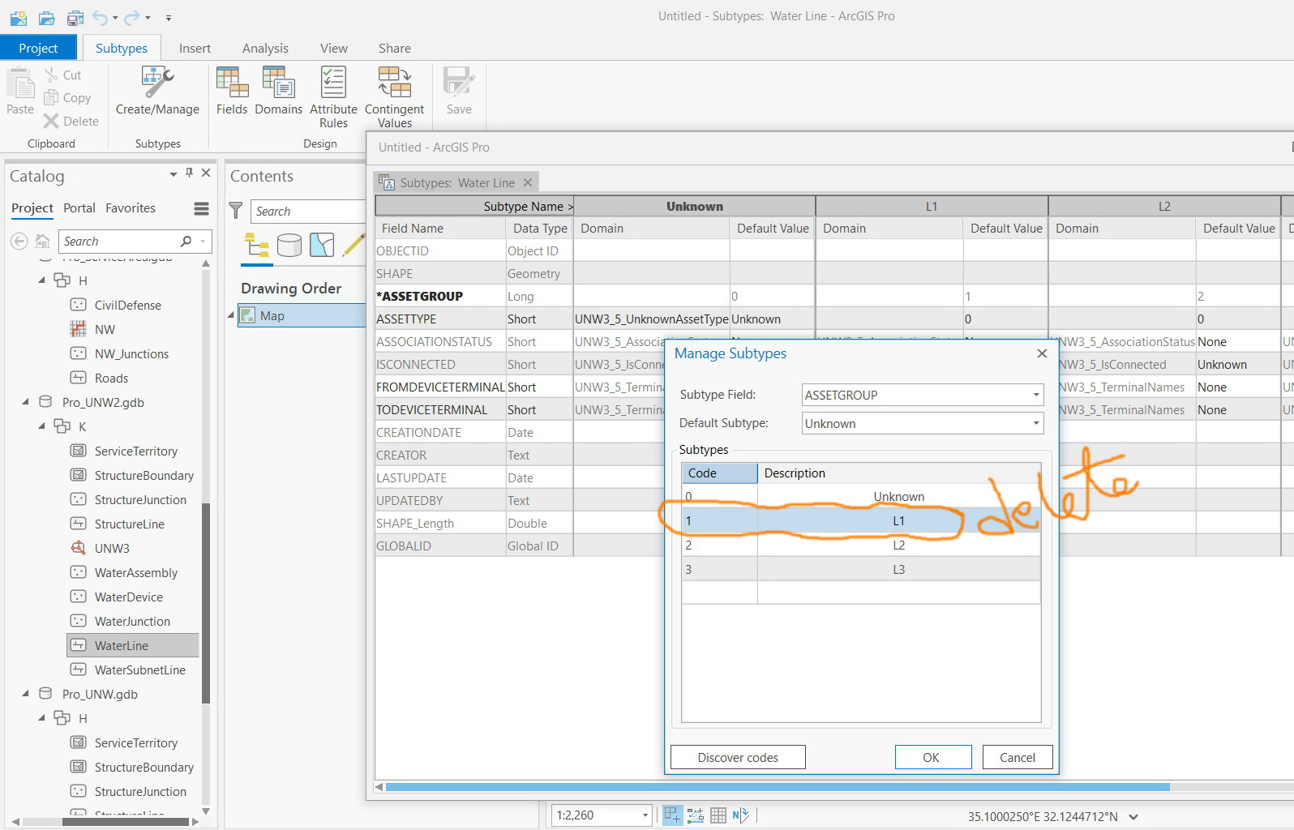
Task: Collapse the Pro_UNW2.gdb geodatabase node
Action: coord(25,401)
